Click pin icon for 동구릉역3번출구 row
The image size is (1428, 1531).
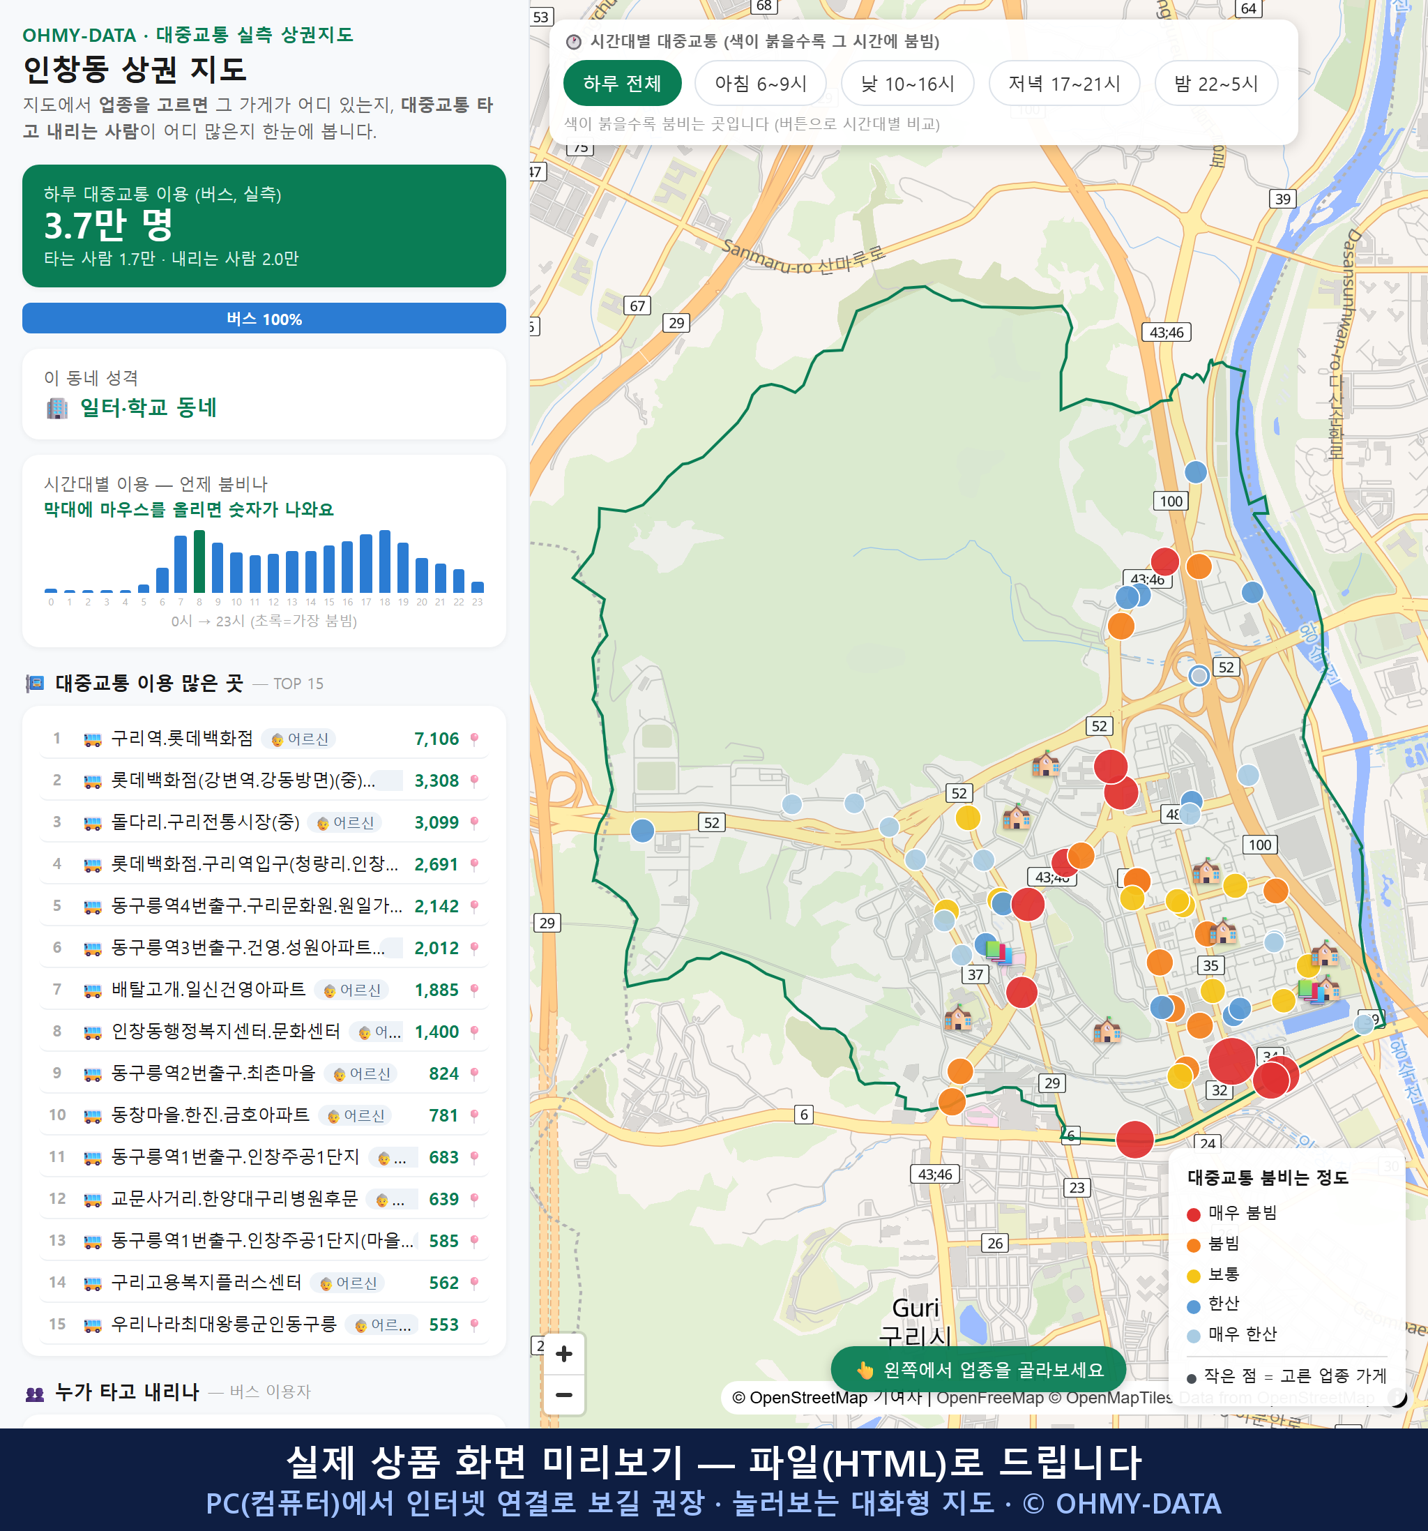pyautogui.click(x=474, y=948)
